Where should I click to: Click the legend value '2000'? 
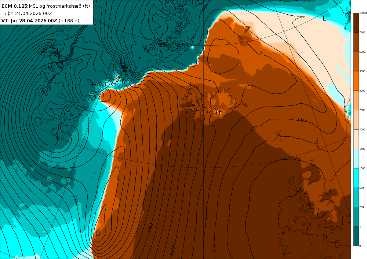(362, 129)
